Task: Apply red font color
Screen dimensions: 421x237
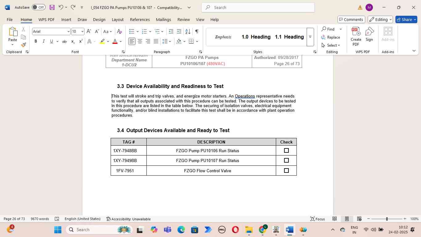Action: coord(115,41)
